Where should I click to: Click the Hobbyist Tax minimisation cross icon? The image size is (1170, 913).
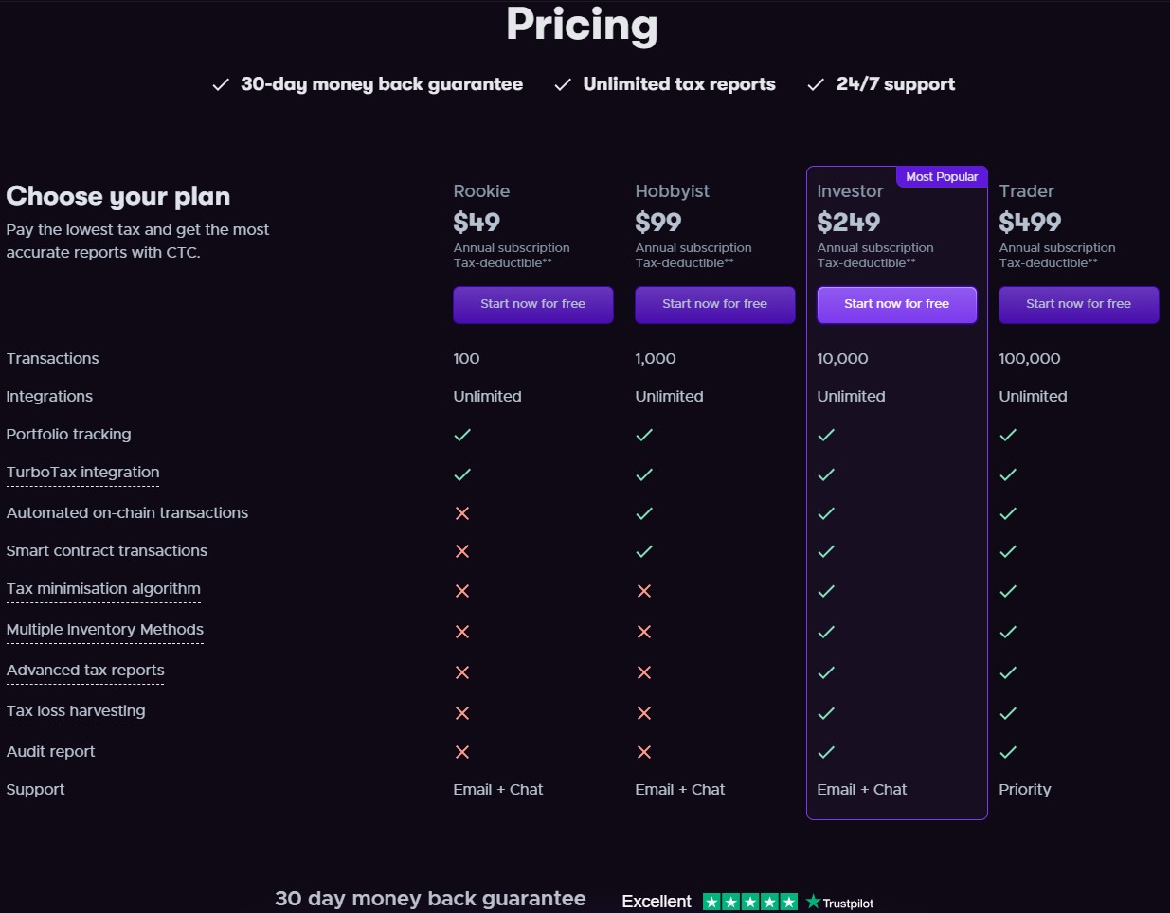point(644,591)
